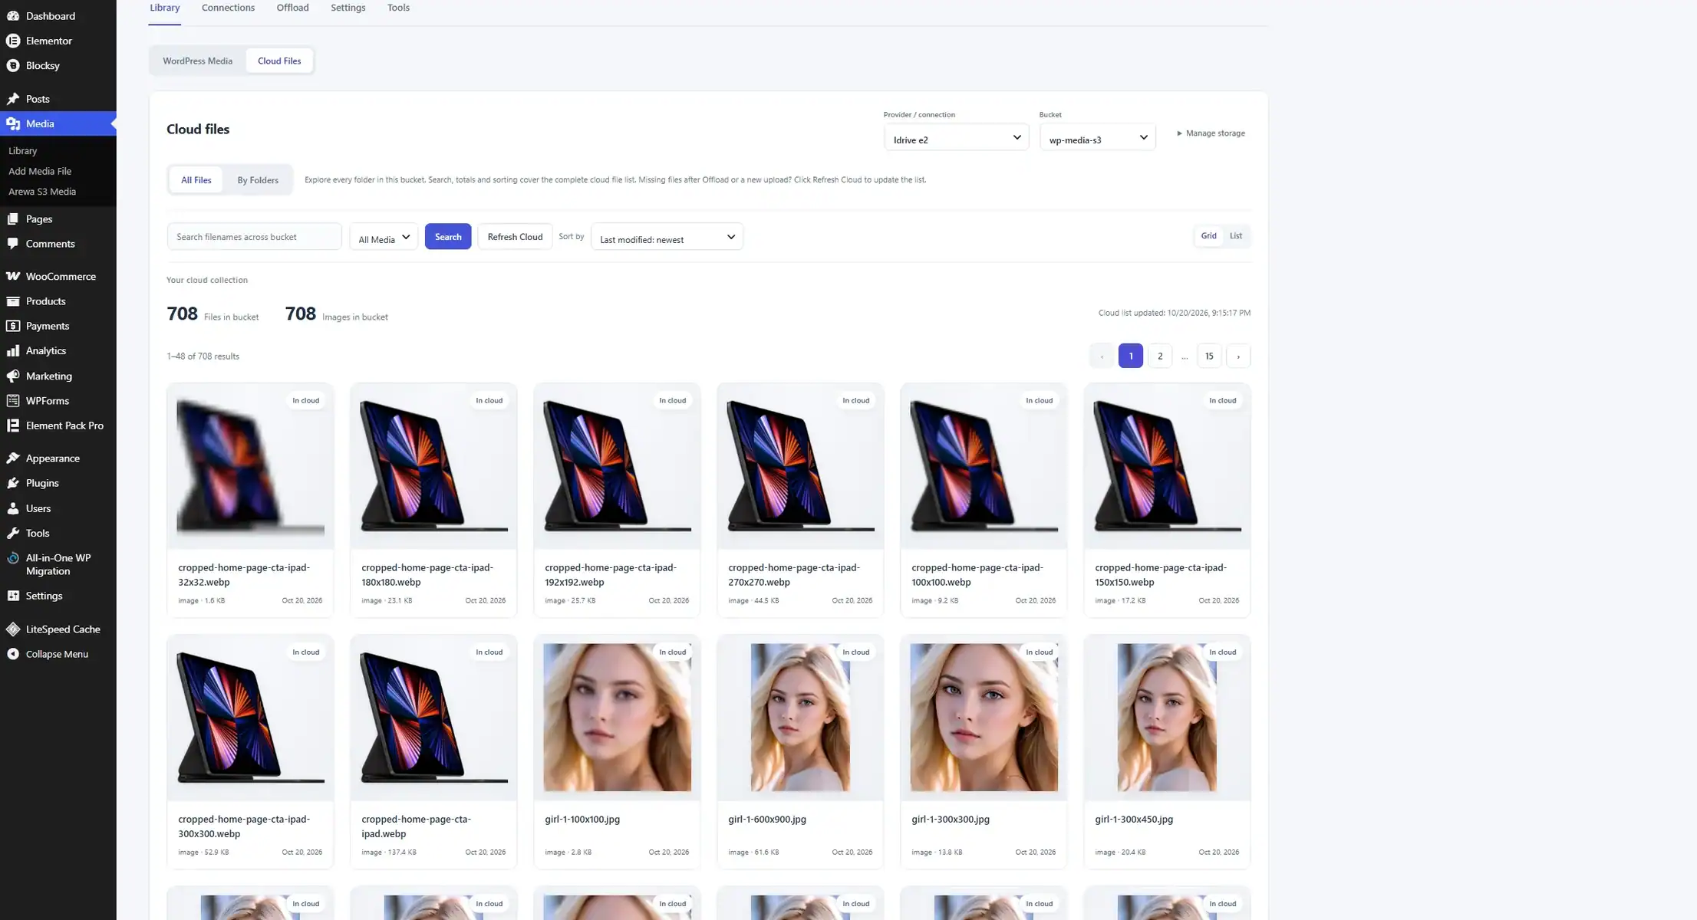Image resolution: width=1697 pixels, height=920 pixels.
Task: Open the Sort by Last modified dropdown
Action: point(667,237)
